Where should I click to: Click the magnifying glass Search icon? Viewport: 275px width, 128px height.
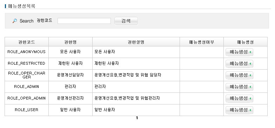click(x=15, y=21)
